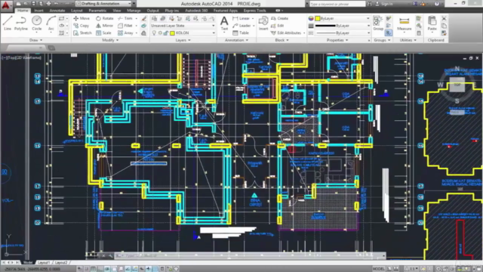Screen dimensions: 483x272
Task: Open the ByLayer linetype dropdown
Action: pyautogui.click(x=343, y=32)
